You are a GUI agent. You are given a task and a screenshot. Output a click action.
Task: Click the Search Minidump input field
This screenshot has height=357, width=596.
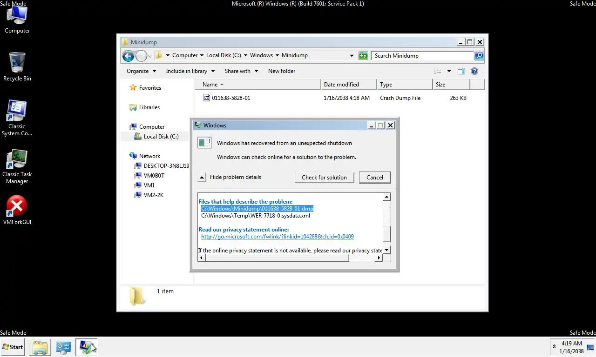tap(423, 56)
